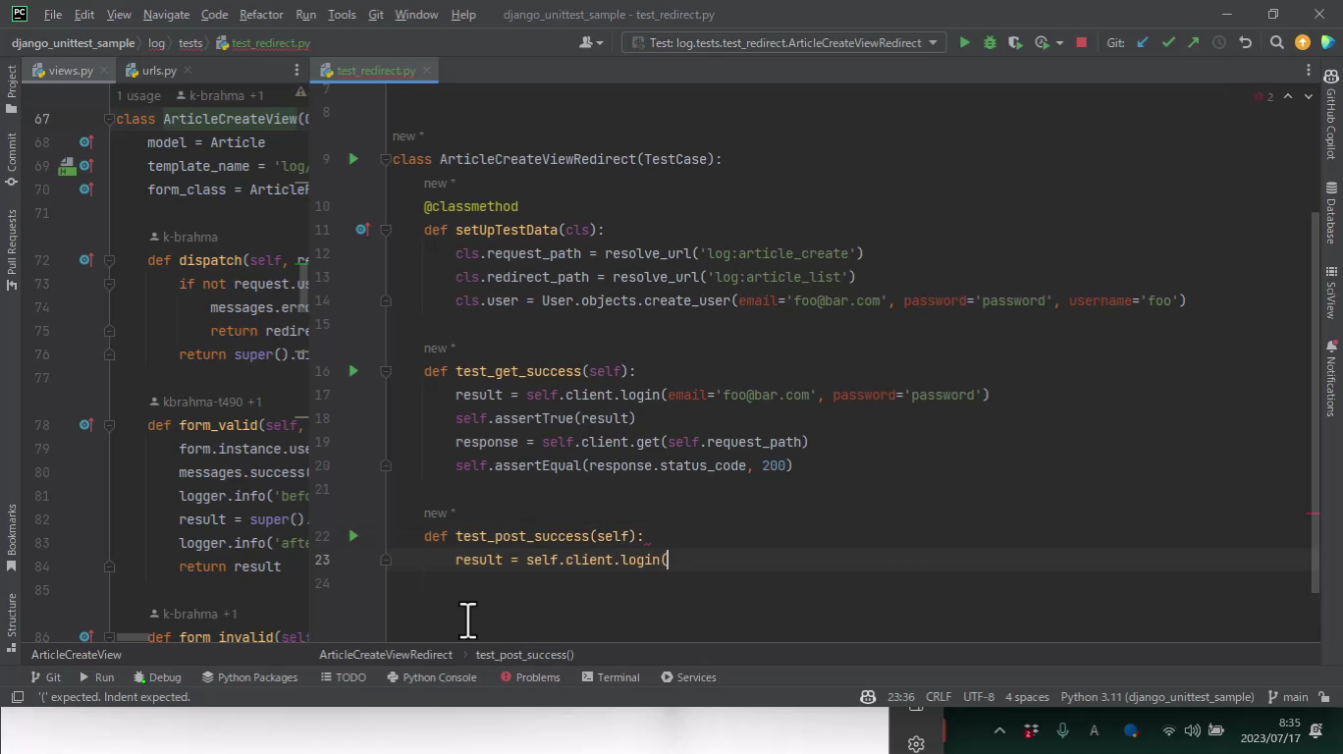Screen dimensions: 1343x754
Task: Run test_get_success from gutter icon
Action: coord(353,371)
